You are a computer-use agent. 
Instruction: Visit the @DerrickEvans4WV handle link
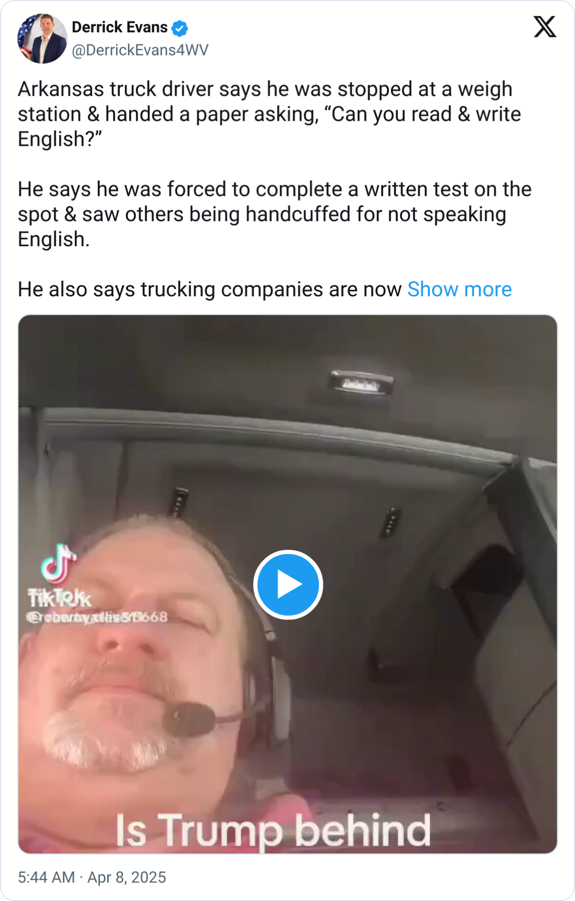(140, 50)
